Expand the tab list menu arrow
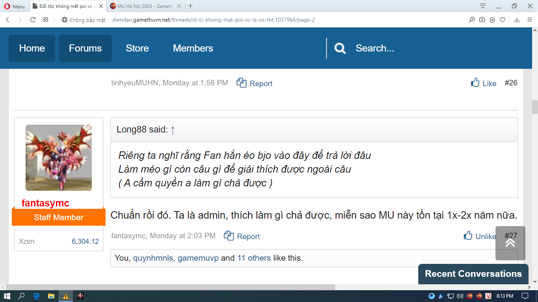Viewport: 538px width, 302px height. [483, 6]
